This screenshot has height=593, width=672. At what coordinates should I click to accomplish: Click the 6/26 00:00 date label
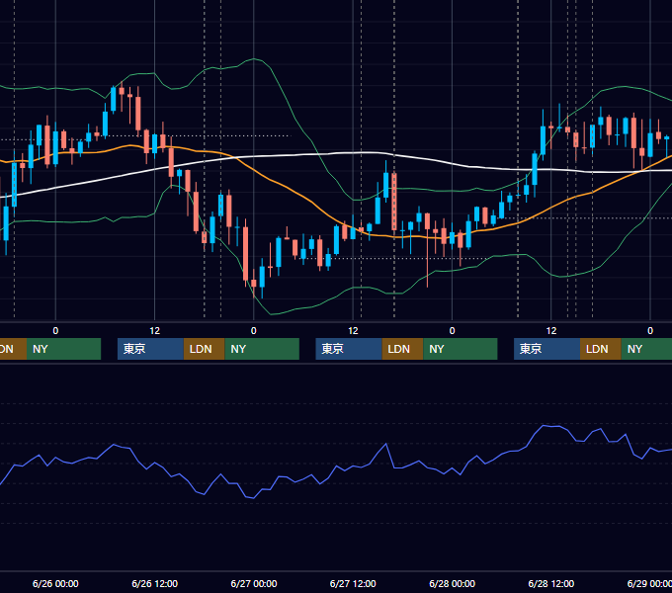coord(55,583)
